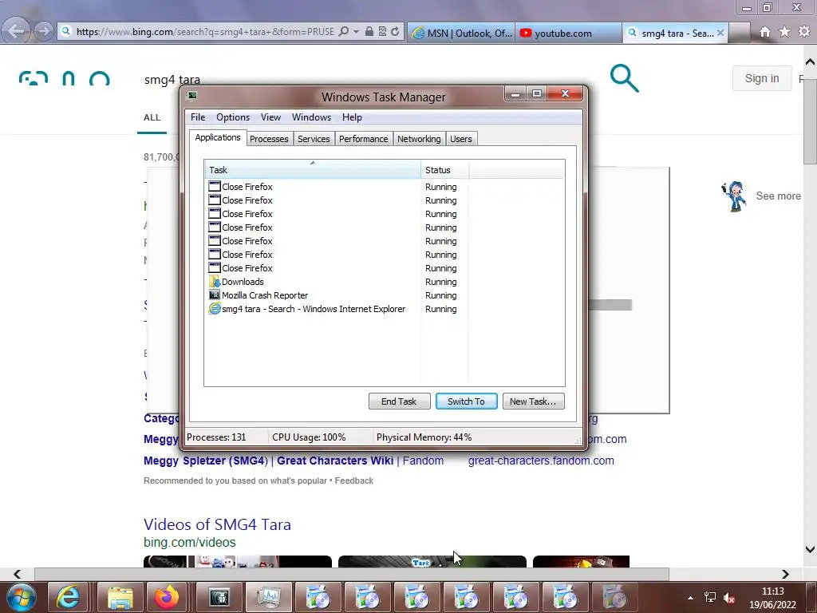Open bing.com/videos link

tap(190, 542)
